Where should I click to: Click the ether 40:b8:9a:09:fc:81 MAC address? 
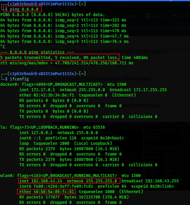click(47, 192)
